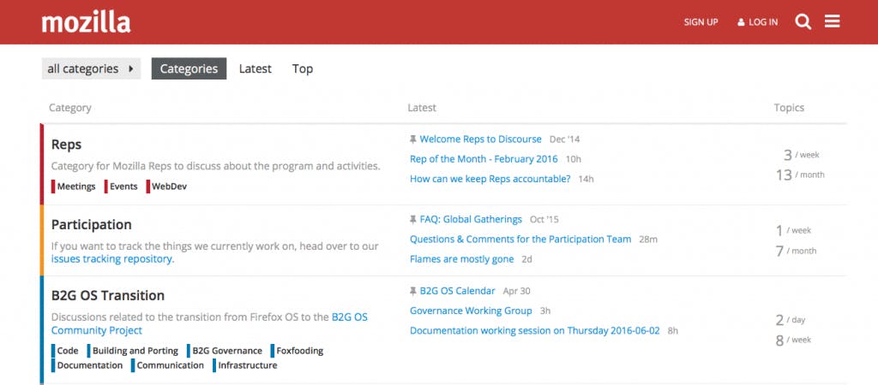
Task: Open Rep of the Month - February 2016
Action: click(x=484, y=159)
